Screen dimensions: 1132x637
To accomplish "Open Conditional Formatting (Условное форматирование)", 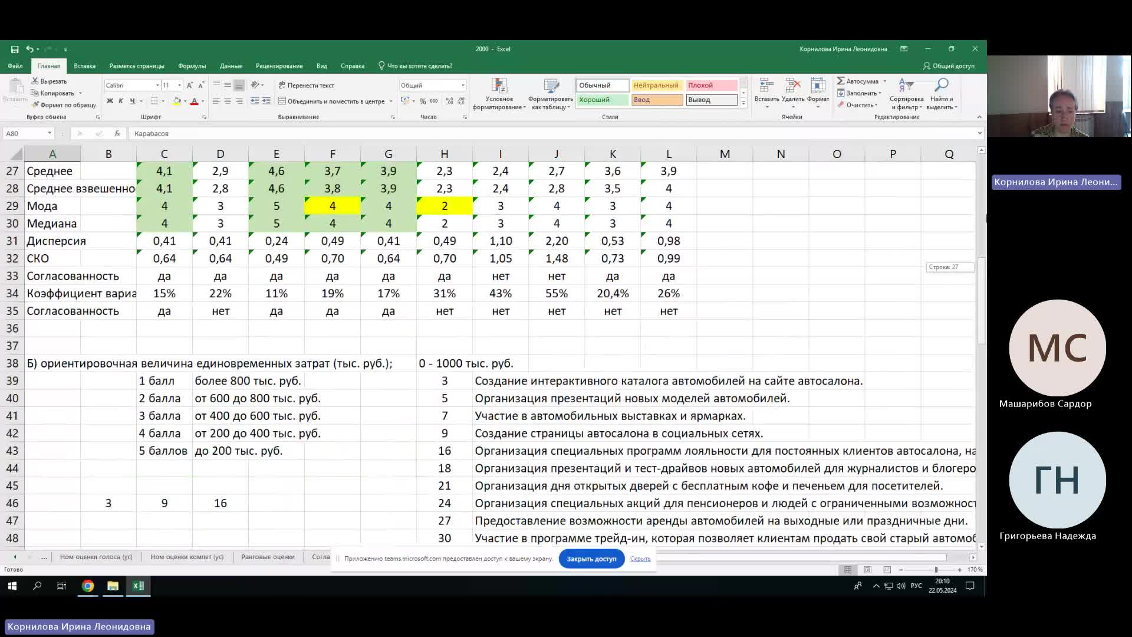I will coord(499,94).
